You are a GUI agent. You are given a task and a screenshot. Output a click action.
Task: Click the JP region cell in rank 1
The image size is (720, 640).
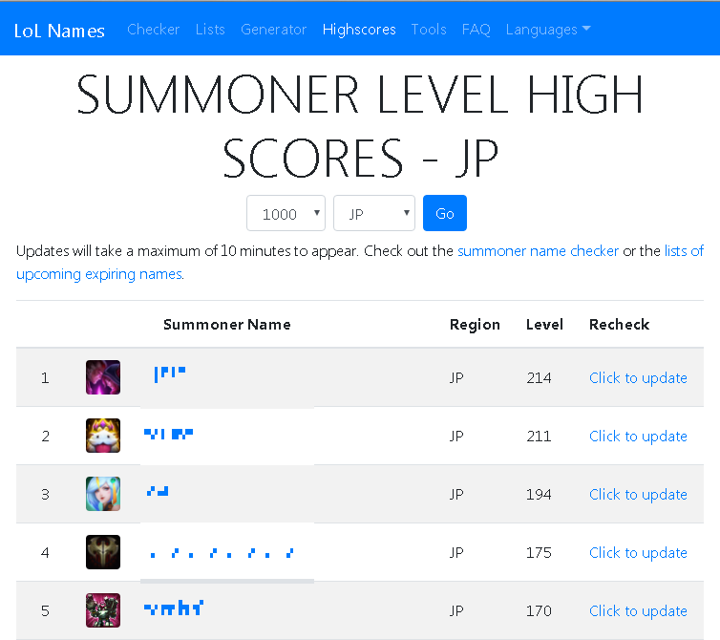click(456, 377)
